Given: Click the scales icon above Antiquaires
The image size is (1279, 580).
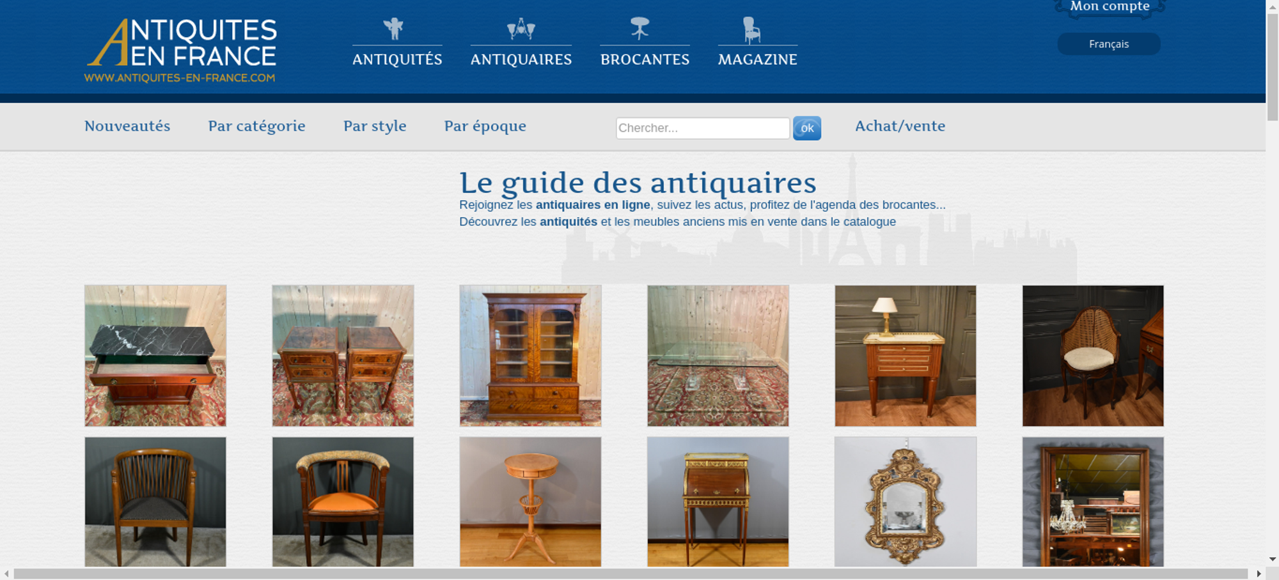Looking at the screenshot, I should [521, 29].
